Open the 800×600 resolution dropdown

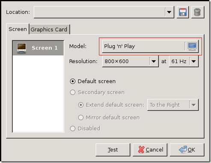point(131,61)
